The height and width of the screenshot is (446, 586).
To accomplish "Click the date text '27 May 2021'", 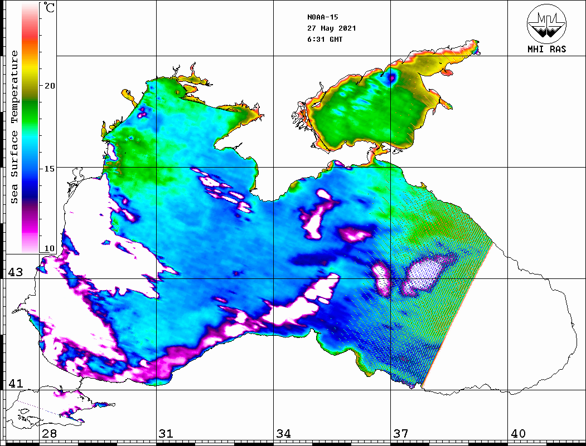I will pyautogui.click(x=332, y=28).
